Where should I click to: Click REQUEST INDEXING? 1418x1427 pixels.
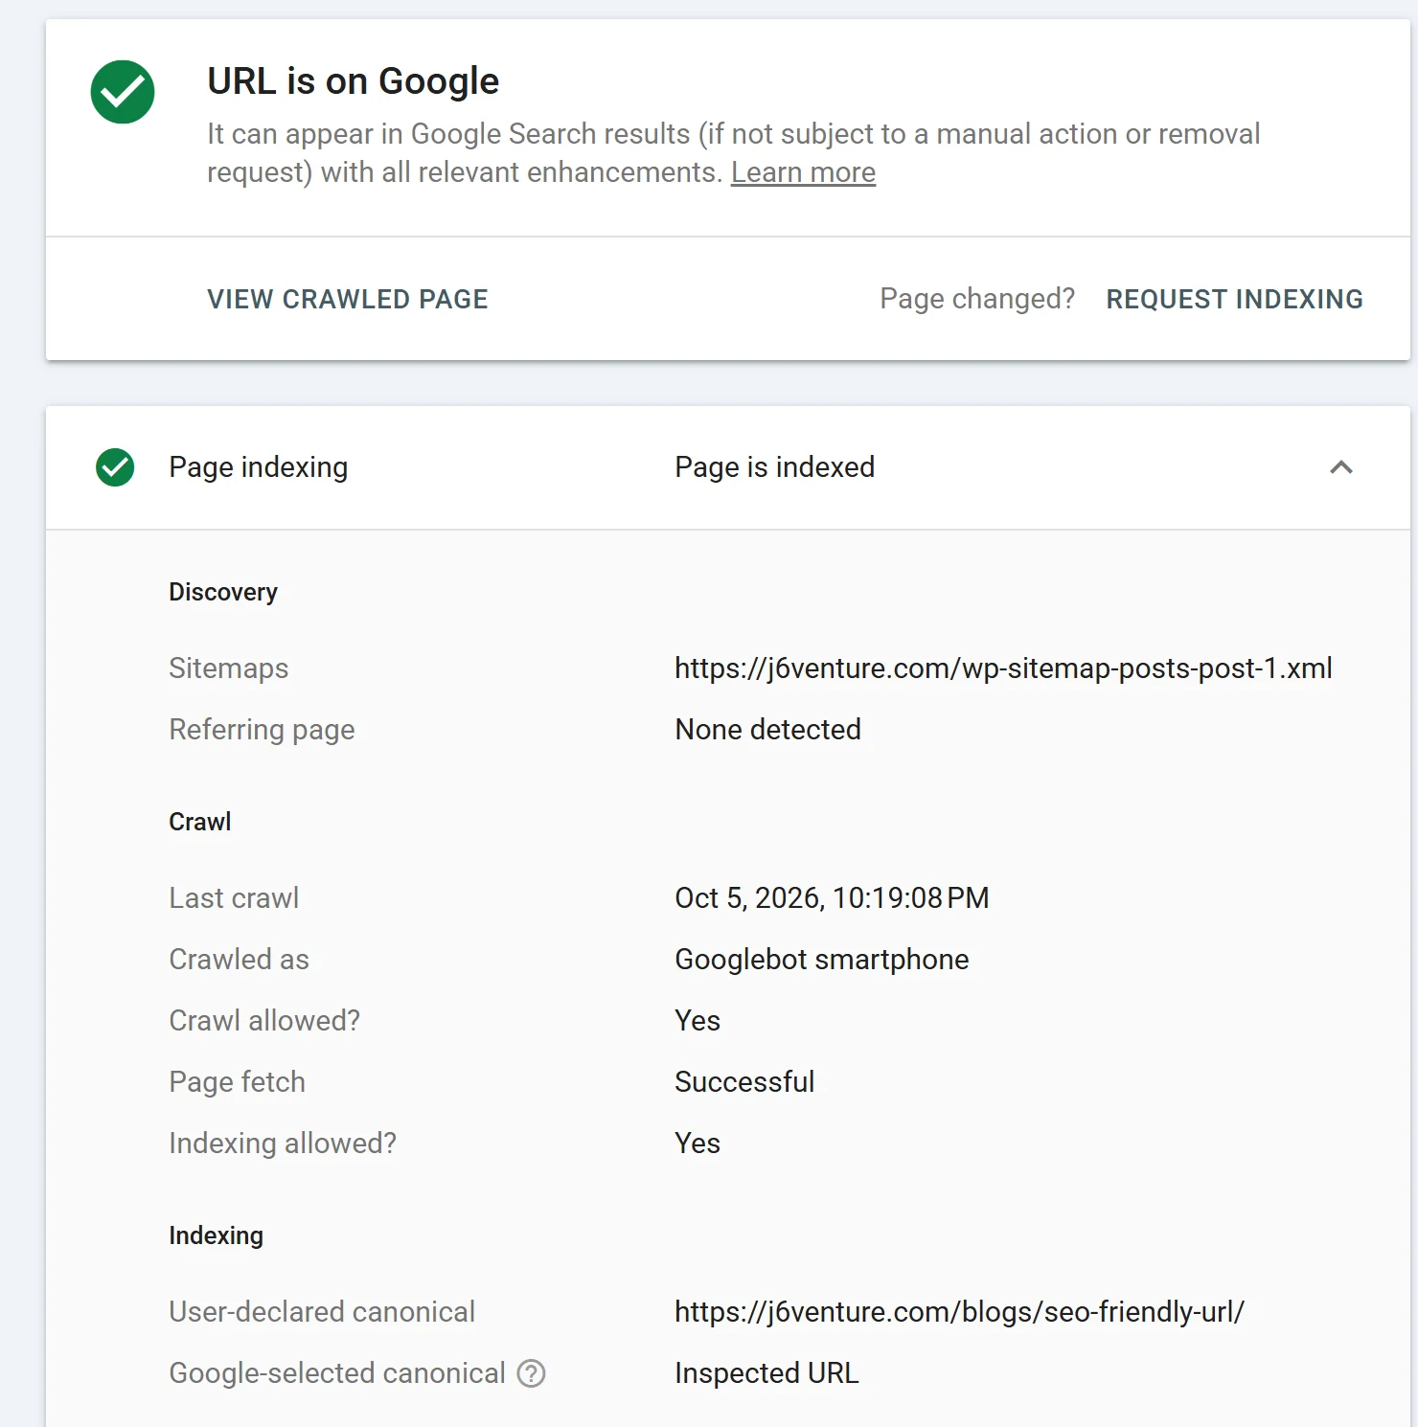1234,299
